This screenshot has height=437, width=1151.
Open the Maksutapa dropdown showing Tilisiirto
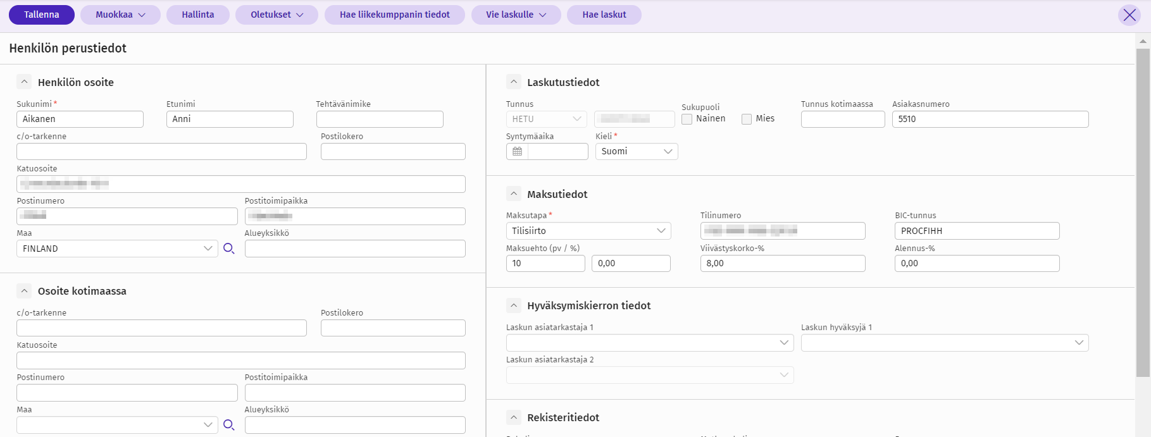(x=588, y=231)
